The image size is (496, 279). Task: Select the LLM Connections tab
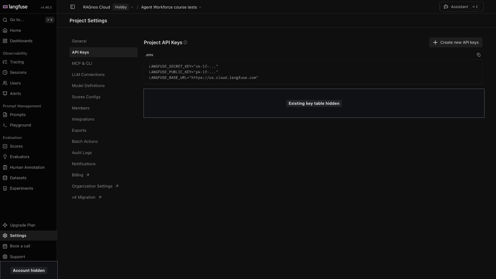point(104,74)
